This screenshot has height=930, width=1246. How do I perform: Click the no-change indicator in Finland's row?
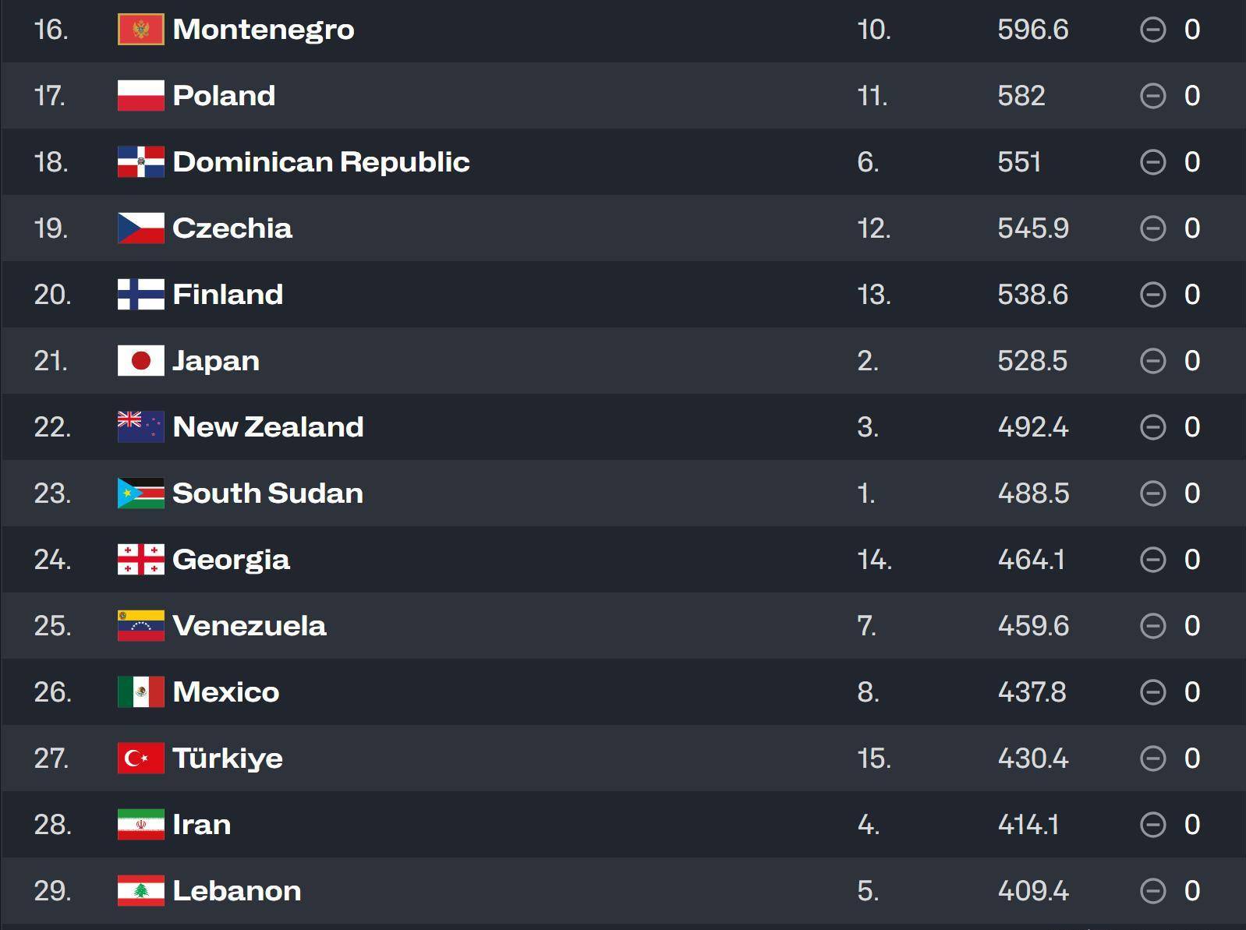1152,295
